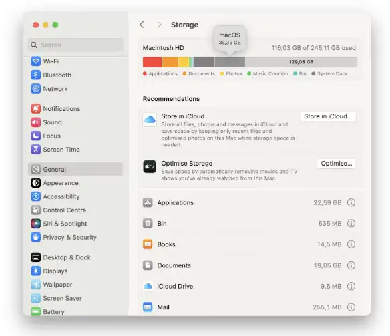This screenshot has height=336, width=390.
Task: Open the Notifications bell icon
Action: click(36, 108)
